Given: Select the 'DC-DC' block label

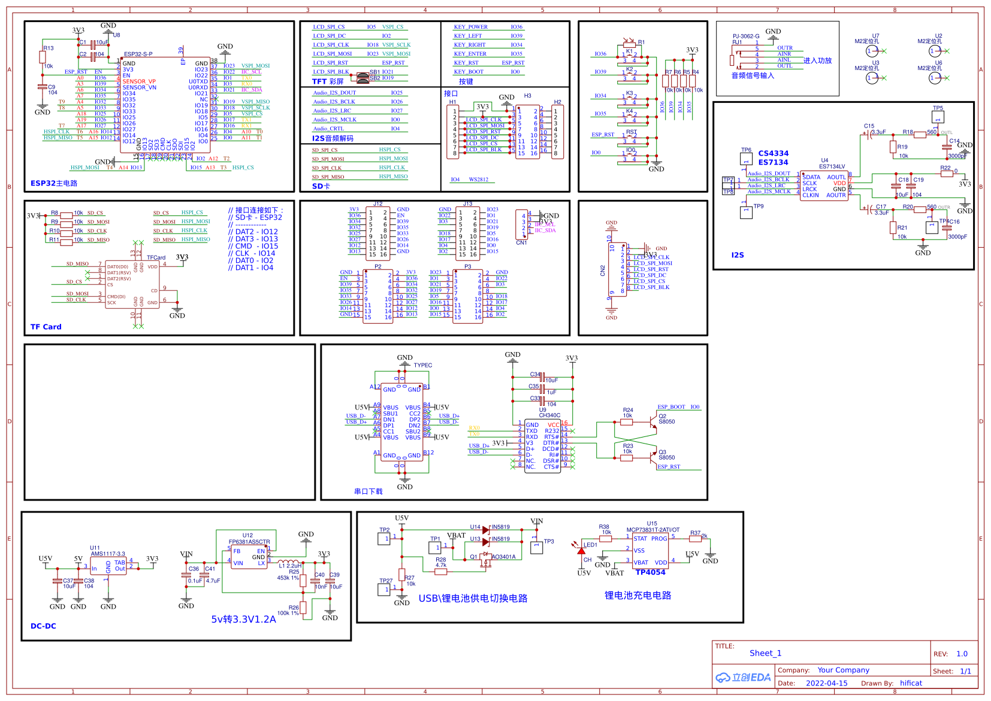Looking at the screenshot, I should 43,626.
